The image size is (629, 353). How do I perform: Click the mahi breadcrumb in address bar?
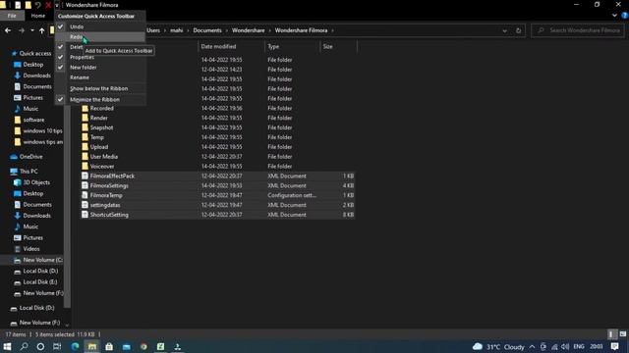pos(177,30)
